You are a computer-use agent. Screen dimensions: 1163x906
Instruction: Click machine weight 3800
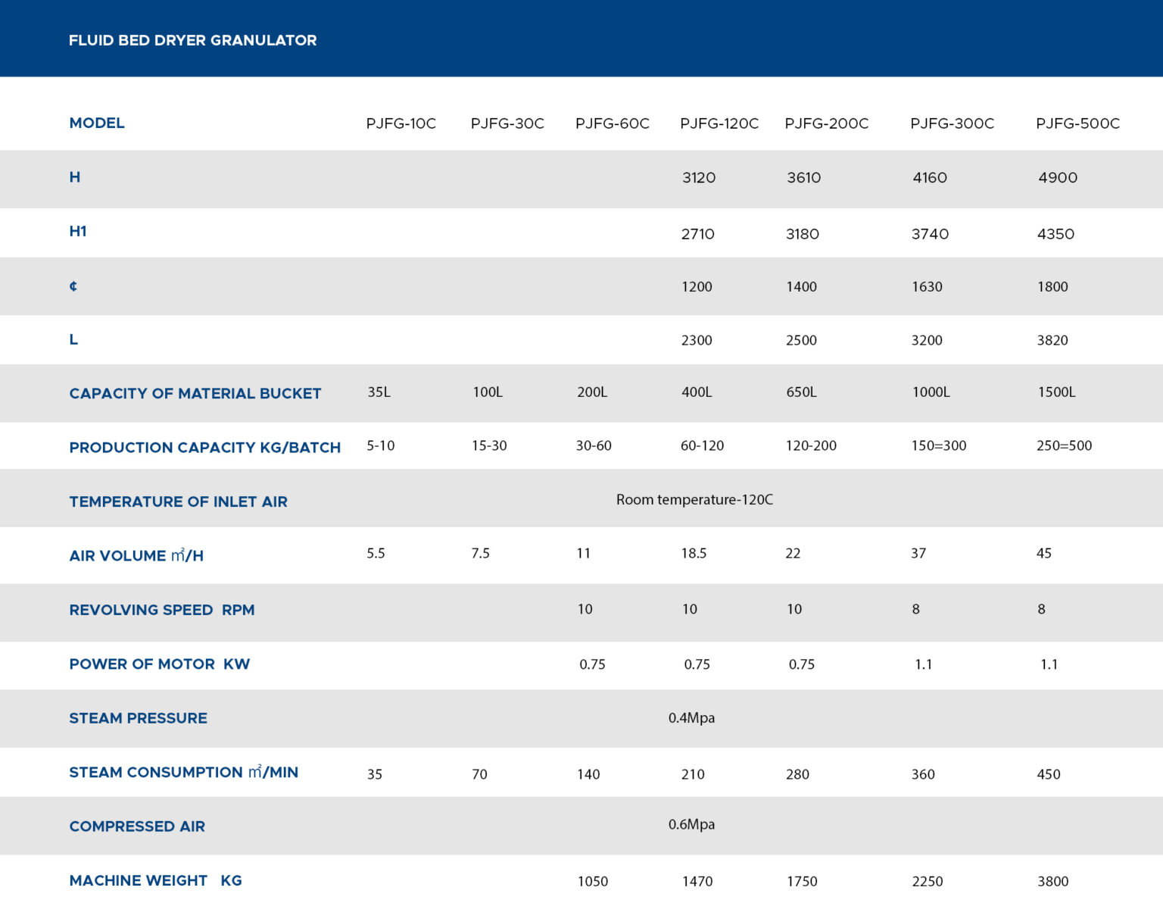pyautogui.click(x=1053, y=881)
